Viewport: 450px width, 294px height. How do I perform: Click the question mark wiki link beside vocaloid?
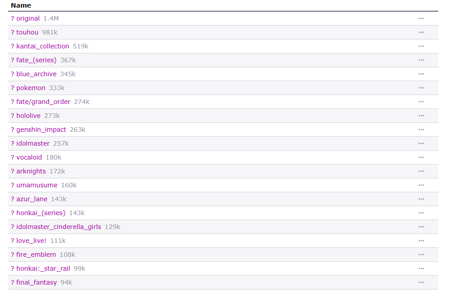click(13, 157)
